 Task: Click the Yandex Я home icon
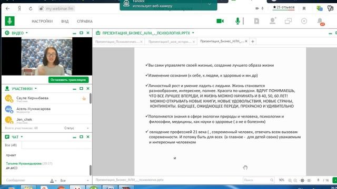coord(19,8)
